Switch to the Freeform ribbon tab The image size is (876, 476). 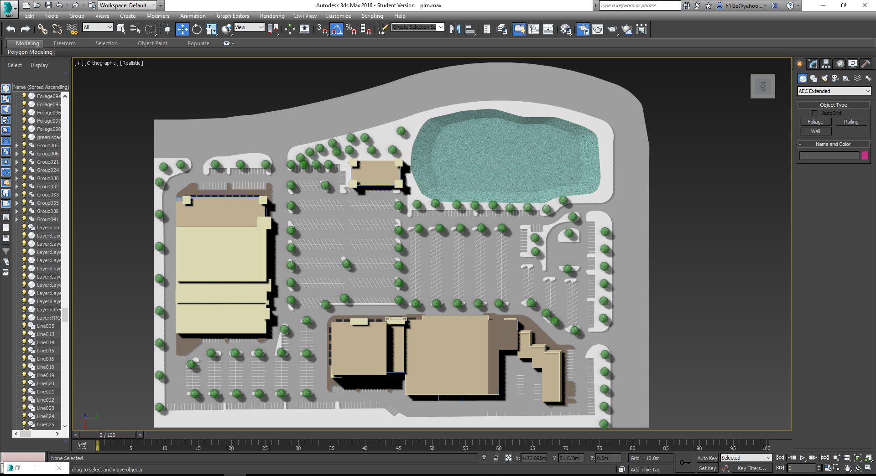(x=65, y=43)
